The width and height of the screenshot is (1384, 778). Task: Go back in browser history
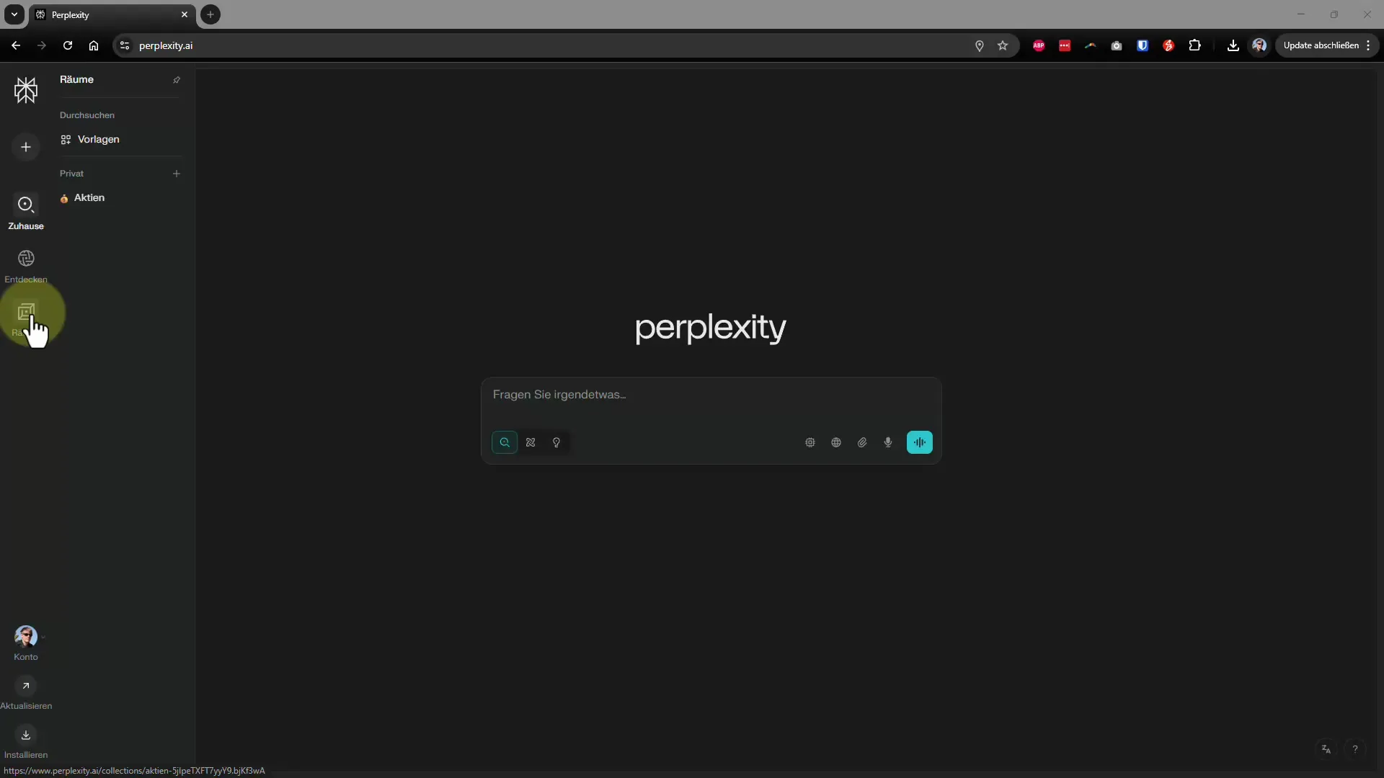pyautogui.click(x=16, y=45)
